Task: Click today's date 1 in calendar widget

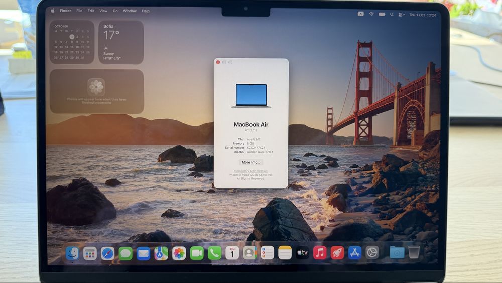Action: pyautogui.click(x=72, y=37)
